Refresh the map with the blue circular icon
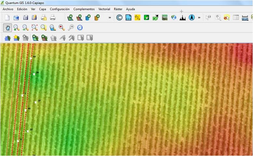Screen dimensions: 253x156 coord(80,28)
